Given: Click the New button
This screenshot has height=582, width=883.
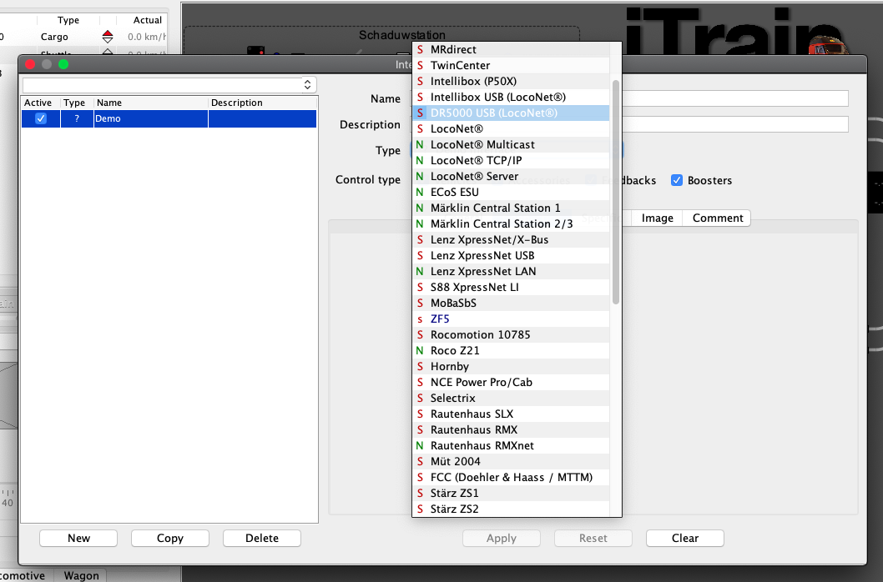Looking at the screenshot, I should click(x=78, y=538).
